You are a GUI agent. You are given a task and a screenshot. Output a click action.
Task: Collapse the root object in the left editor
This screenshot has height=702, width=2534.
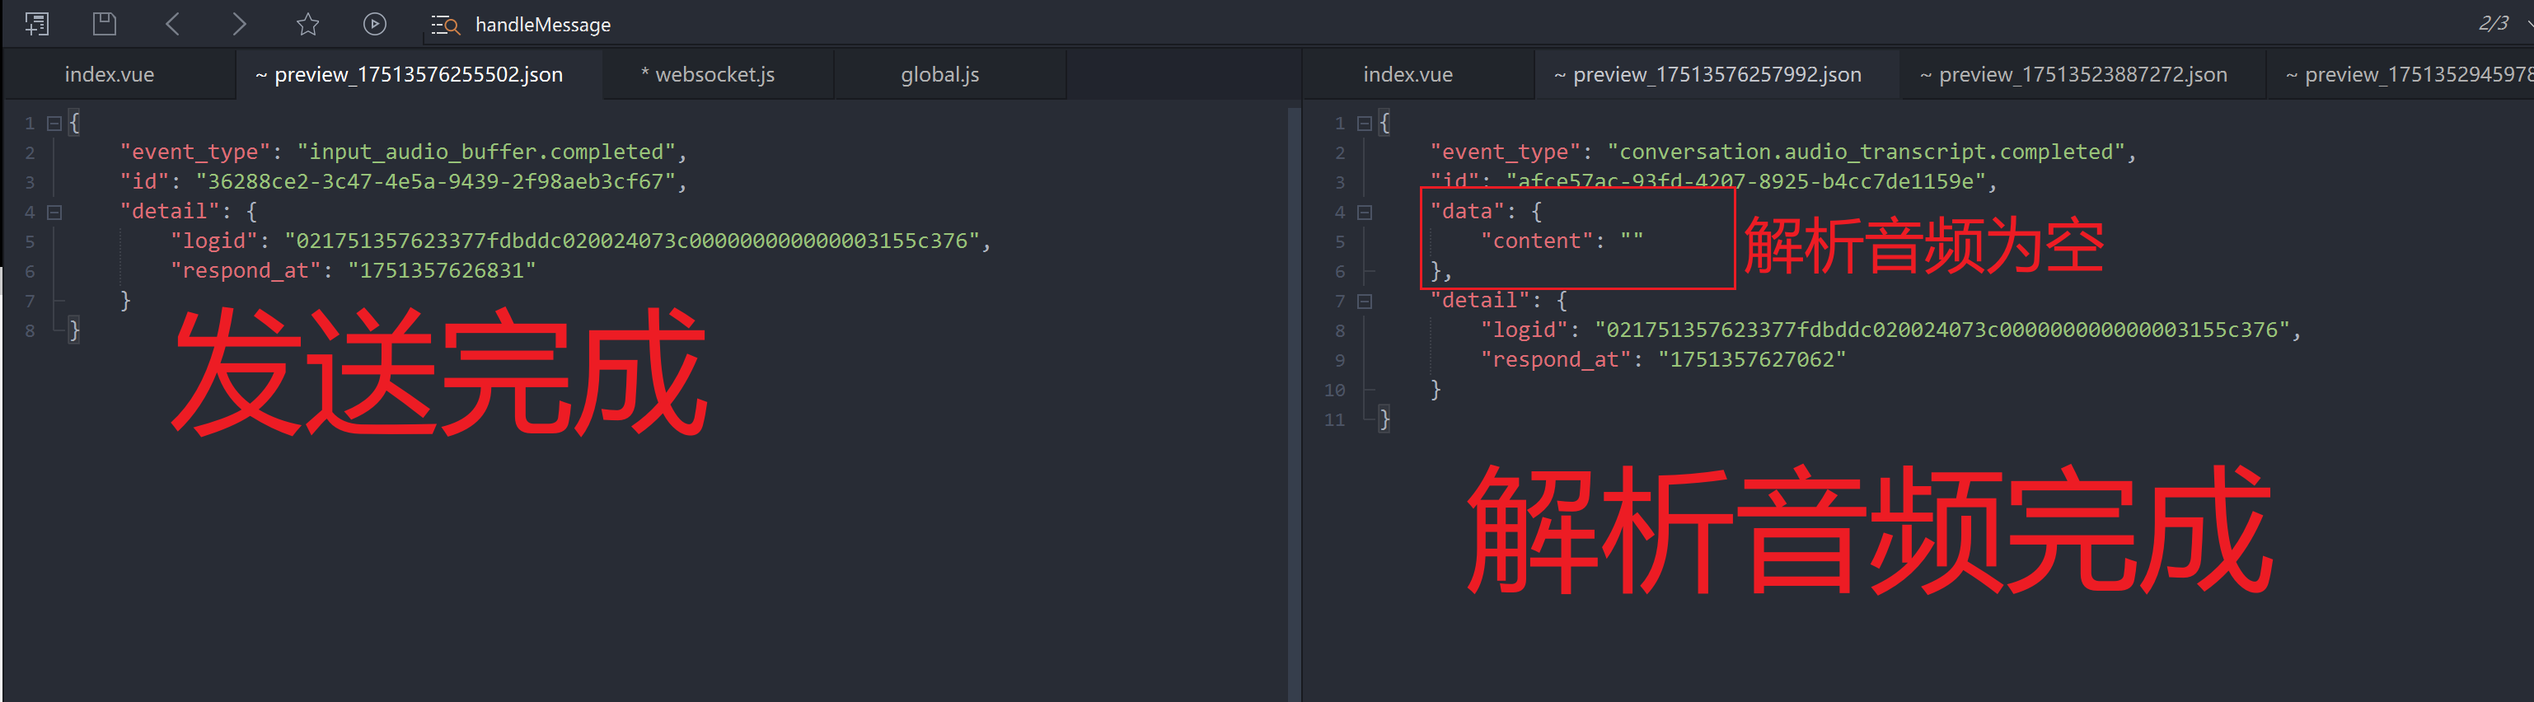[55, 123]
